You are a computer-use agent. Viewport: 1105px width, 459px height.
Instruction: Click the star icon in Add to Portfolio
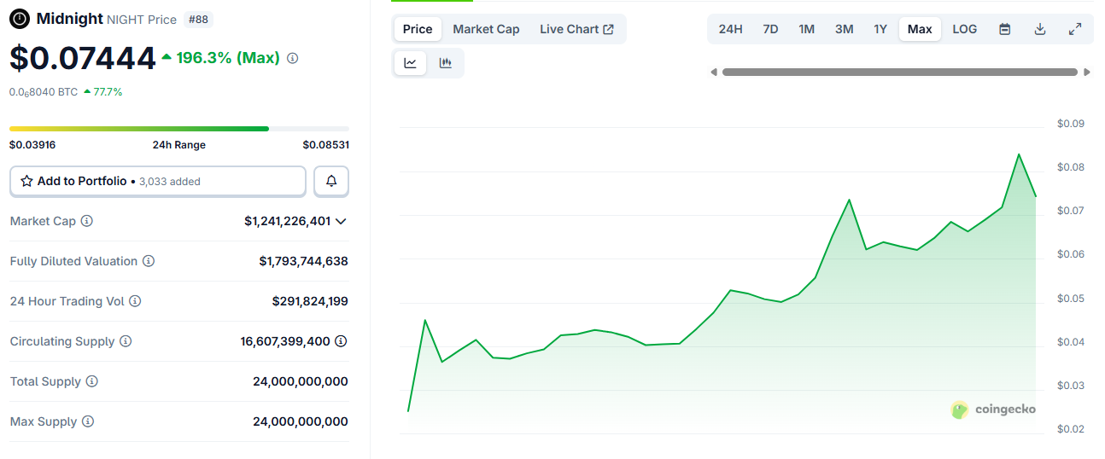click(26, 181)
